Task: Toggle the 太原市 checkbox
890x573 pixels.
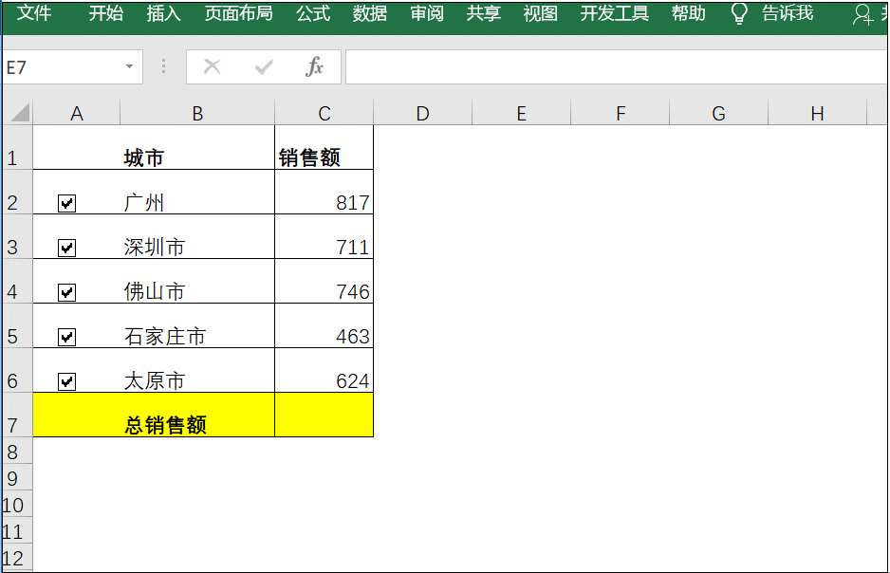Action: 65,380
